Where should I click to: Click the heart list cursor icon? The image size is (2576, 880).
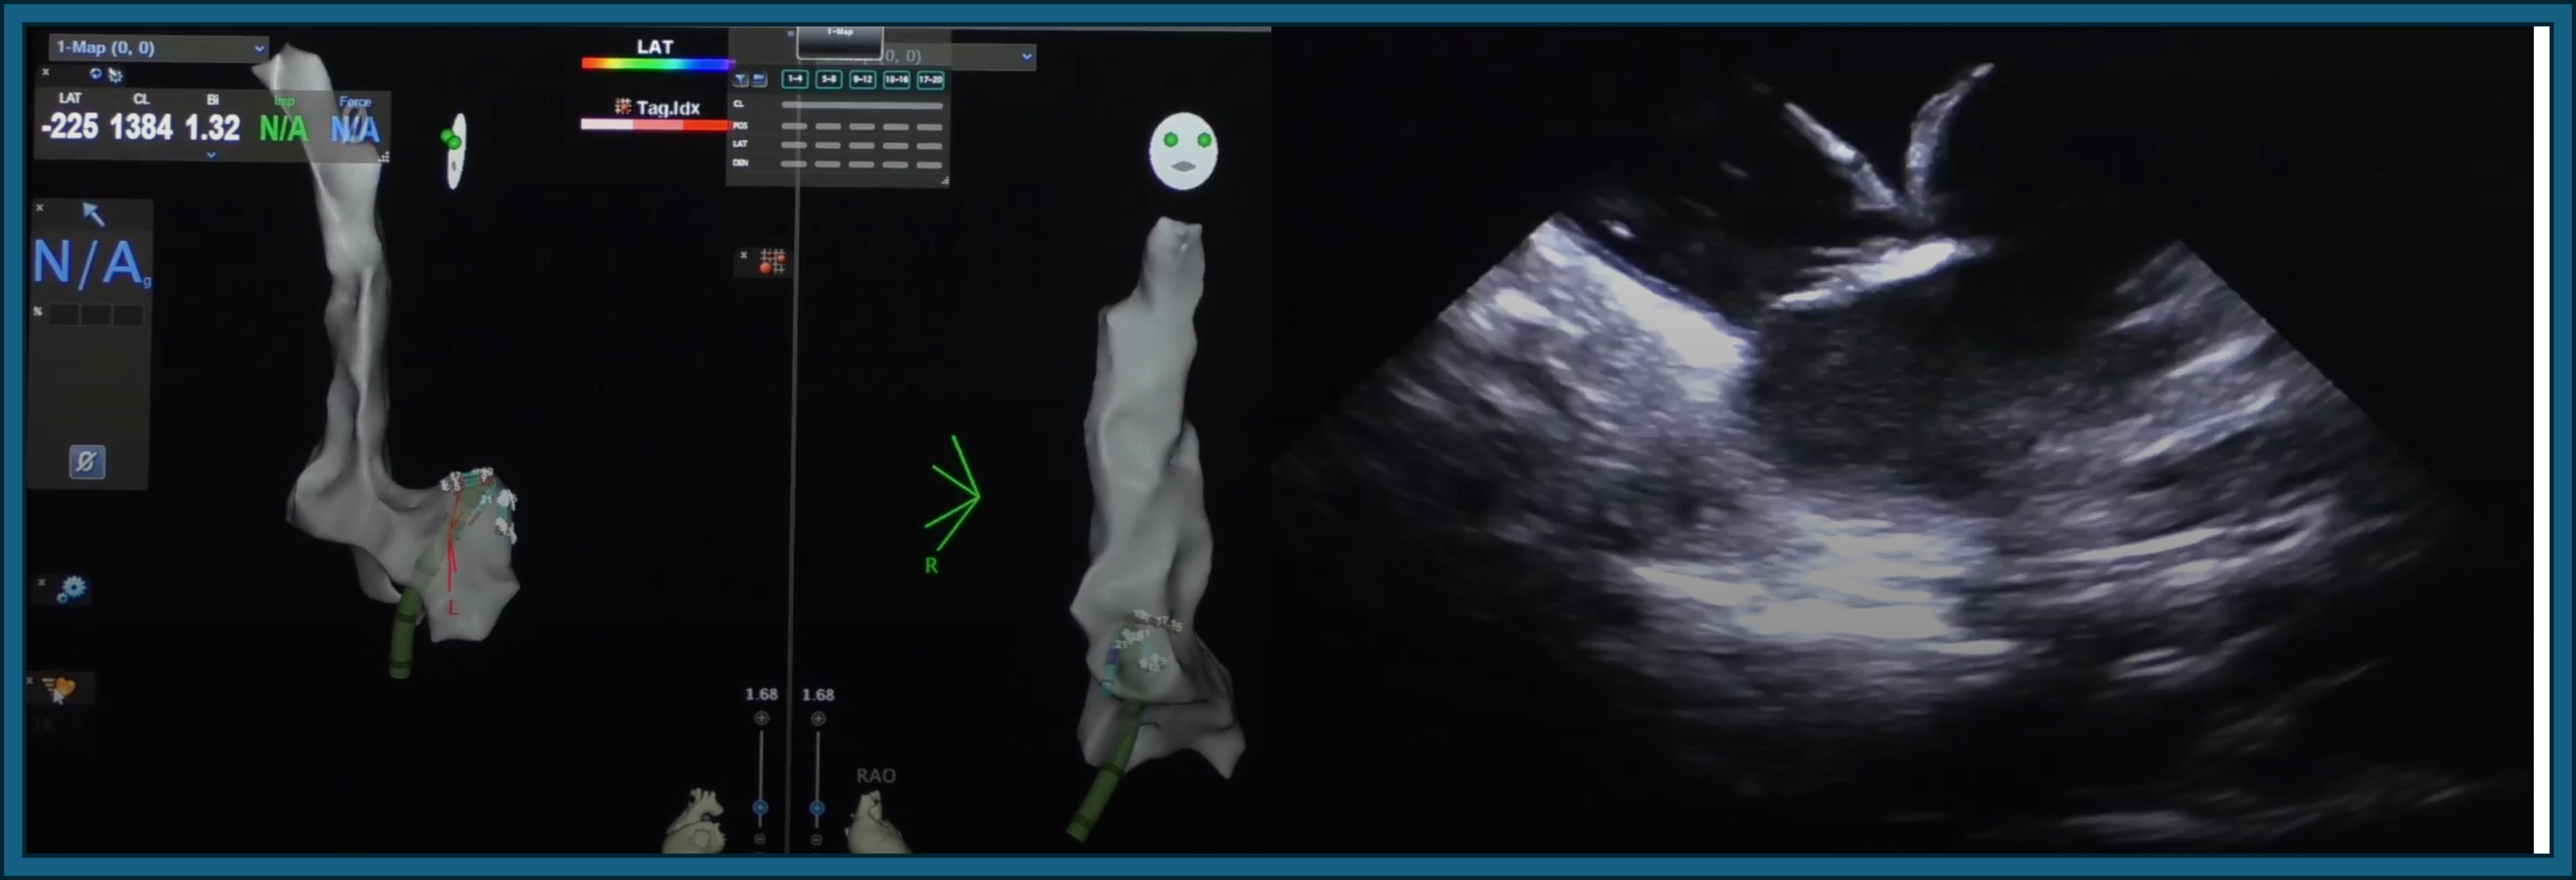(59, 688)
